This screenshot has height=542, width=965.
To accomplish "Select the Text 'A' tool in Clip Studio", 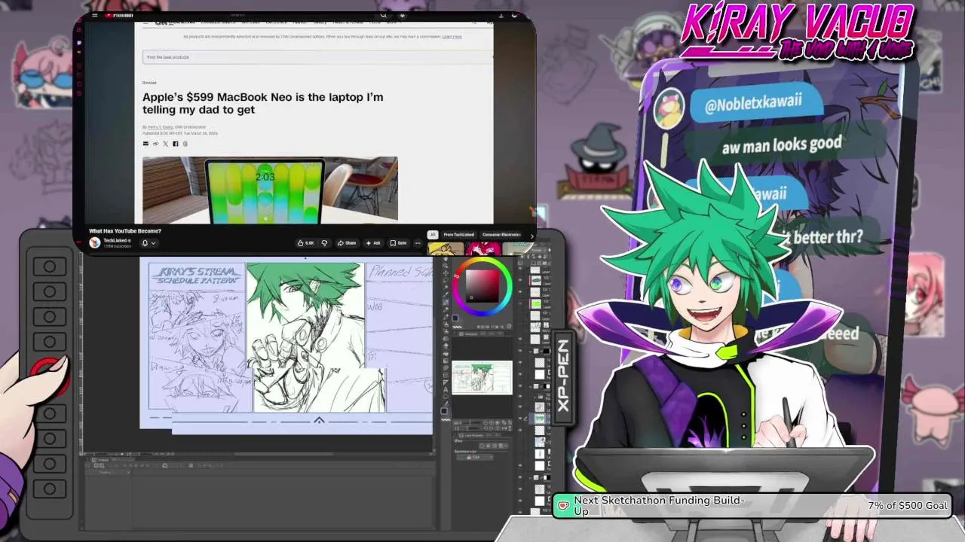I will 445,390.
